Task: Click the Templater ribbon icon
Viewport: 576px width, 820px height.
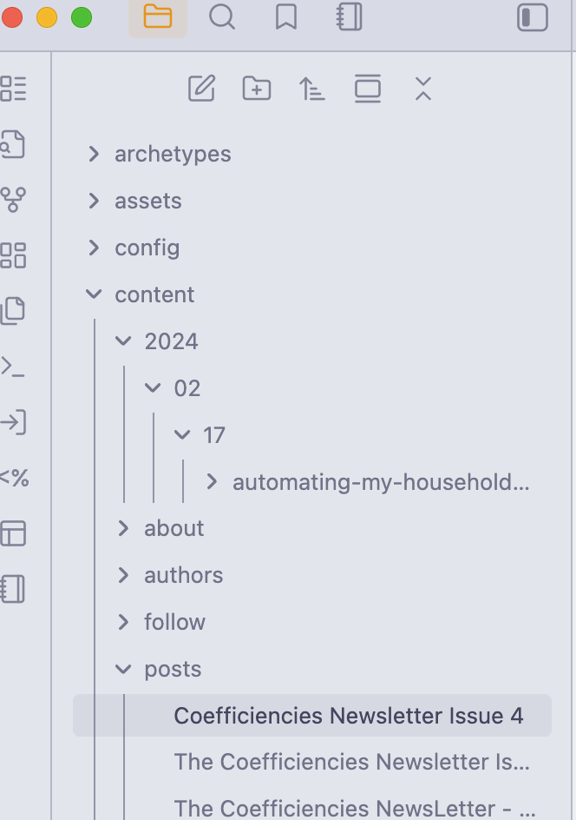Action: click(12, 478)
